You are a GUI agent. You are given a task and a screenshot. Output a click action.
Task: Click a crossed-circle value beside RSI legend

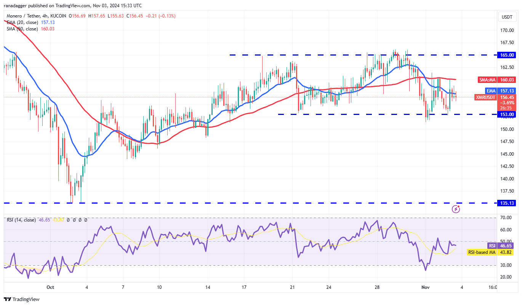(x=69, y=220)
